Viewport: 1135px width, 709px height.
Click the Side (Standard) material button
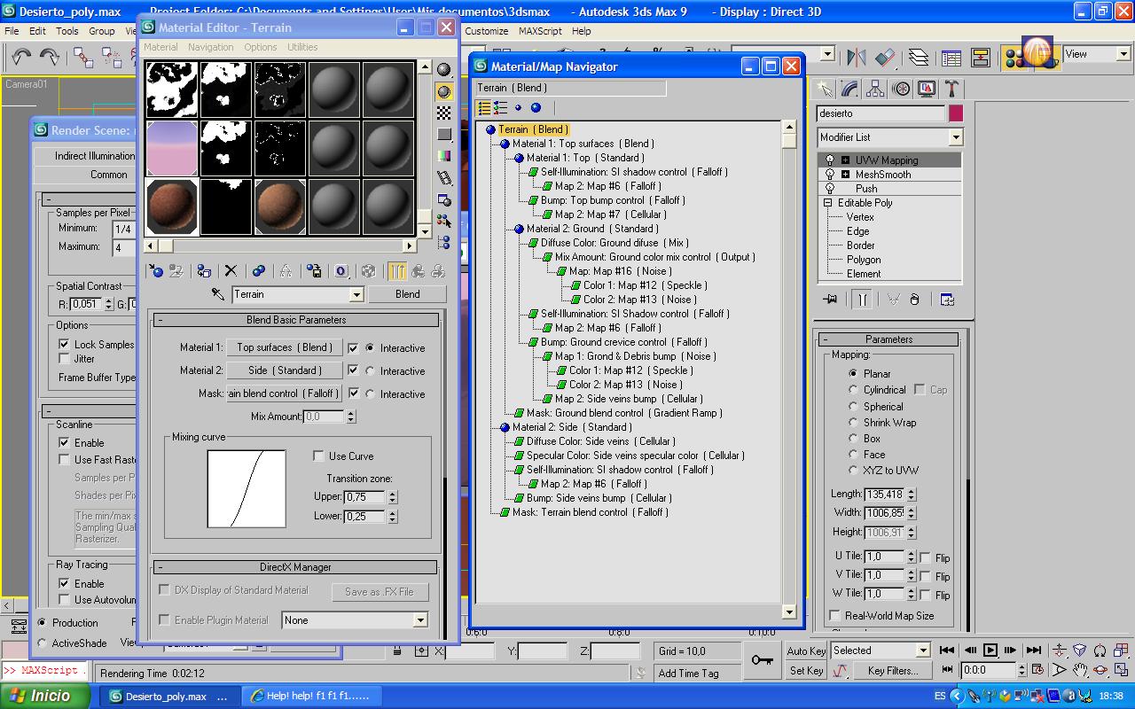[x=285, y=370]
